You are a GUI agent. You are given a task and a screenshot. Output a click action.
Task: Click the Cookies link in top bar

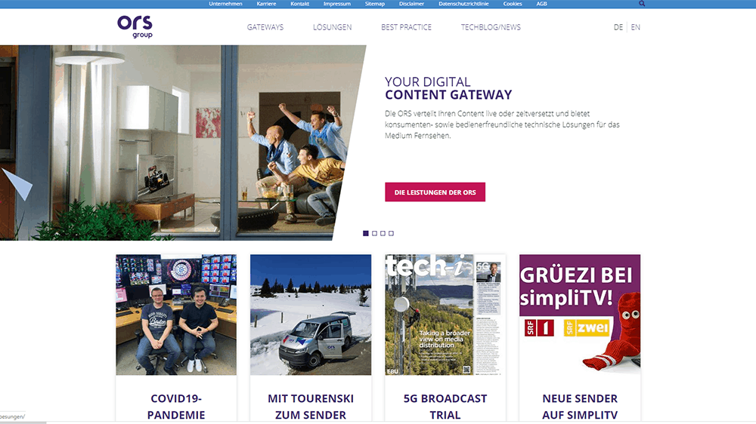pyautogui.click(x=513, y=3)
